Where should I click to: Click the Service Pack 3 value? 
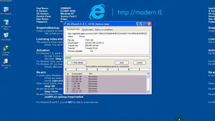point(69,16)
